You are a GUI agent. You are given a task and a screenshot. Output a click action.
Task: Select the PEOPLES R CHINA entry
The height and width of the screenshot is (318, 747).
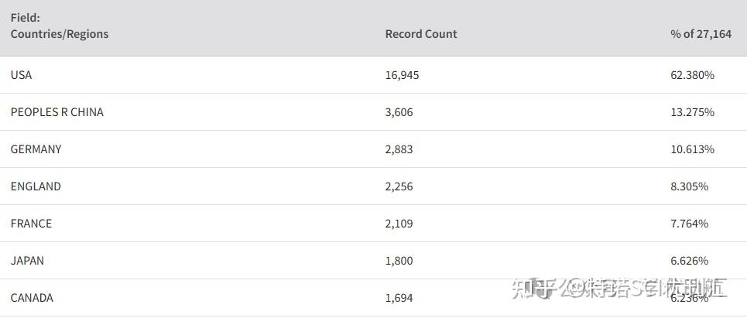point(57,112)
